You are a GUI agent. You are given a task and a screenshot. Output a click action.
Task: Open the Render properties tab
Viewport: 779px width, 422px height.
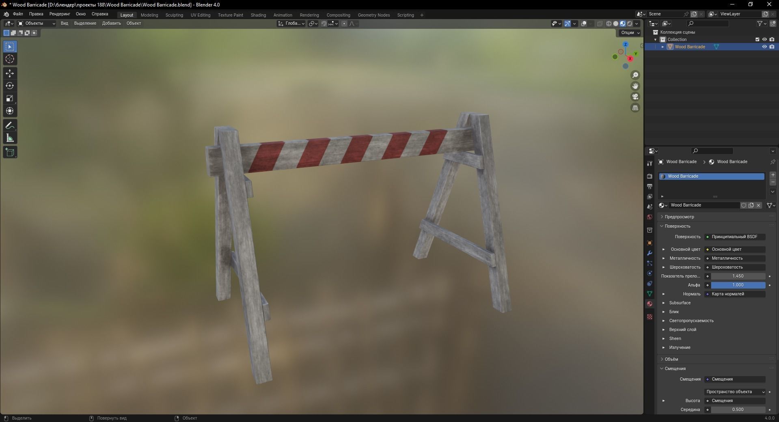[650, 176]
